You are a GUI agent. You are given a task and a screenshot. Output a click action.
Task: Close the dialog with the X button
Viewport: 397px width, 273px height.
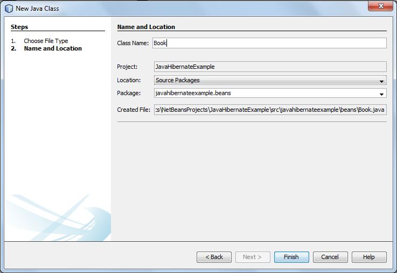380,6
